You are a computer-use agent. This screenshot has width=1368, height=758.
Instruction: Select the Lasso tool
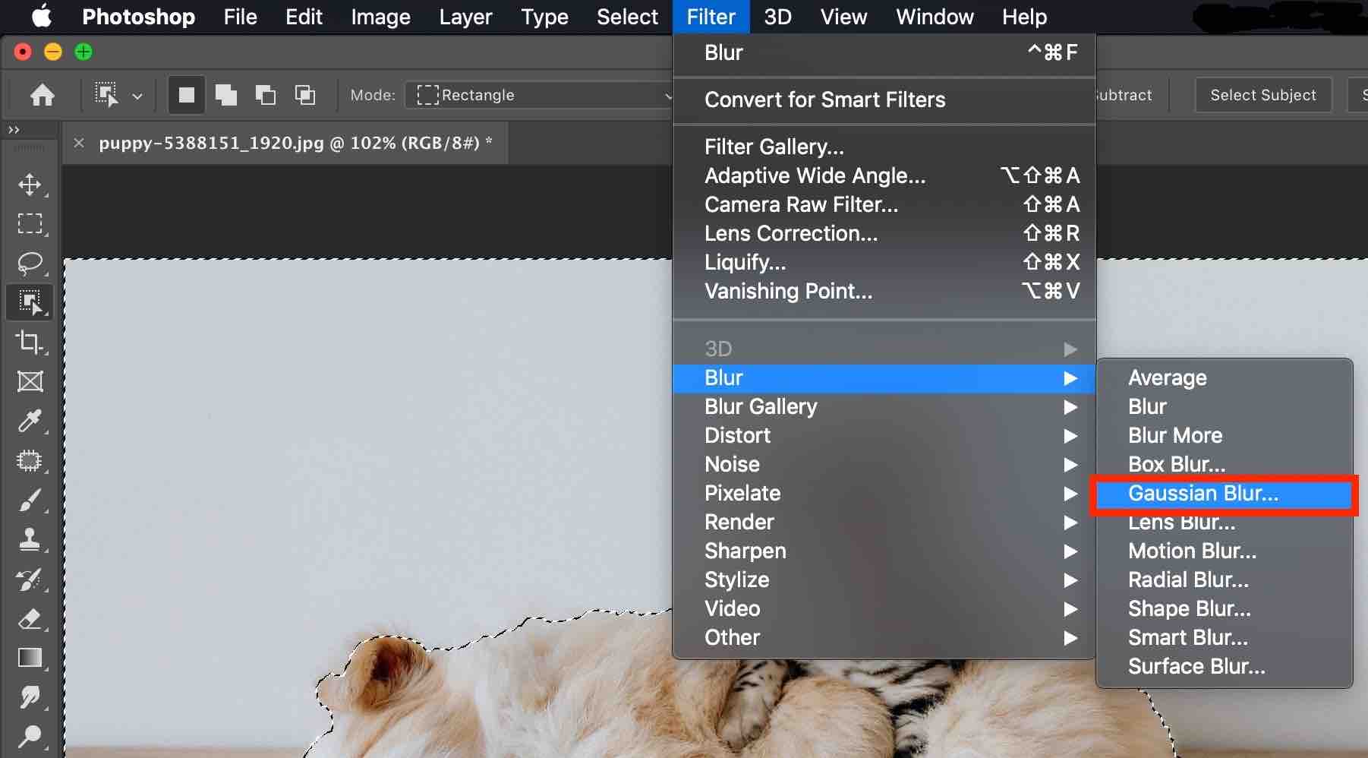[30, 263]
